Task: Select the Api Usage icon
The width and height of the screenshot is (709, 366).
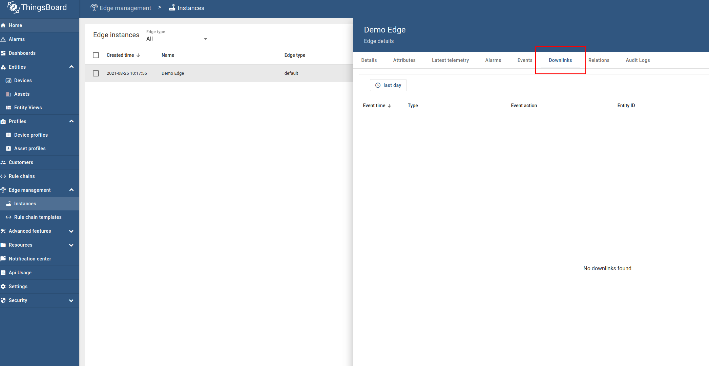Action: pos(3,272)
